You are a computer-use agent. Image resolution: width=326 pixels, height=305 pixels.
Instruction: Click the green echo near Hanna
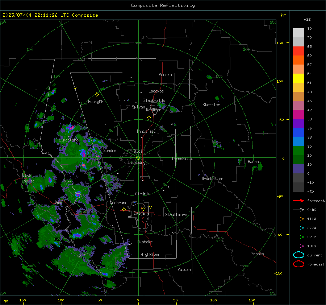click(x=260, y=166)
